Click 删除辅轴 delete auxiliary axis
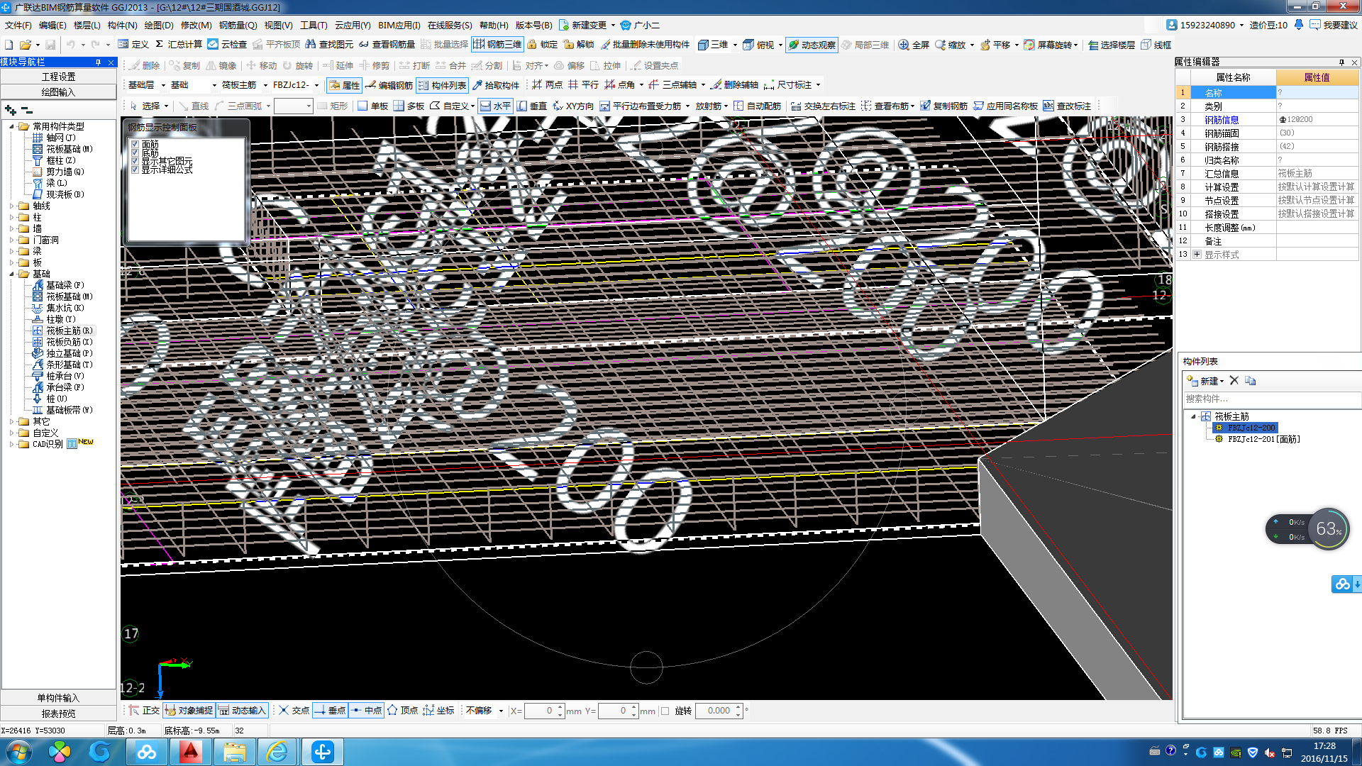The width and height of the screenshot is (1362, 766). pyautogui.click(x=734, y=85)
